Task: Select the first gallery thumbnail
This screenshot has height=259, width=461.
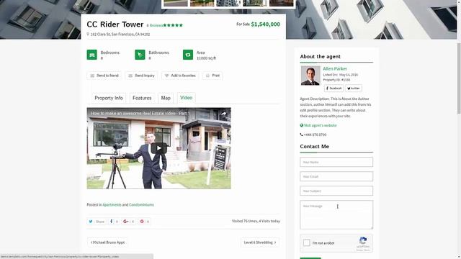Action: pyautogui.click(x=176, y=3)
